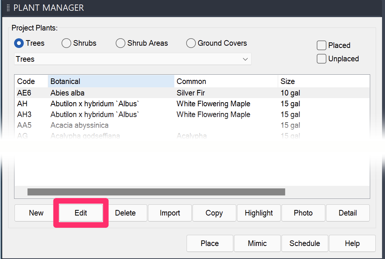Sort by the Size column header

point(324,81)
